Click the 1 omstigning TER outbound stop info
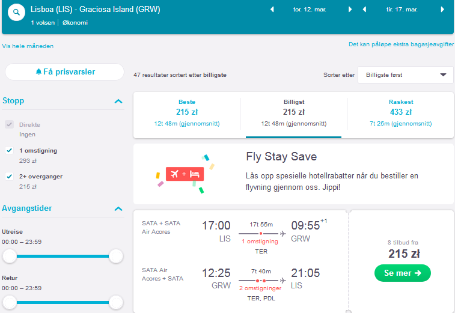455x313 pixels. point(260,246)
